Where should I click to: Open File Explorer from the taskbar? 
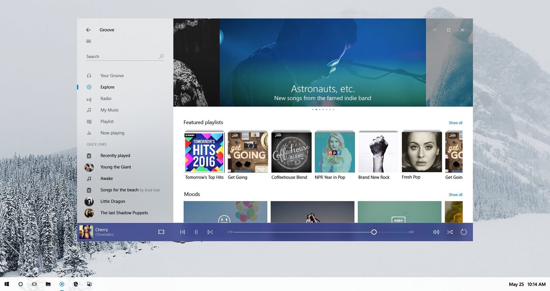pyautogui.click(x=48, y=284)
